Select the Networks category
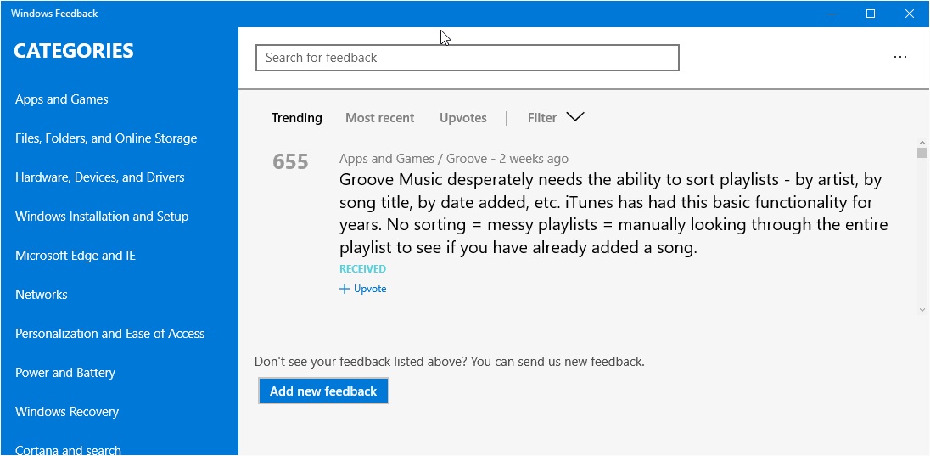Screen dimensions: 930x456 click(x=41, y=295)
